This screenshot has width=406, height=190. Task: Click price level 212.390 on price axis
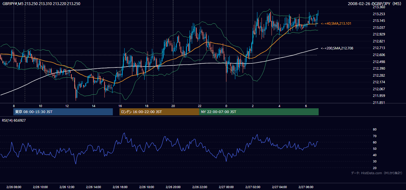tap(379, 68)
